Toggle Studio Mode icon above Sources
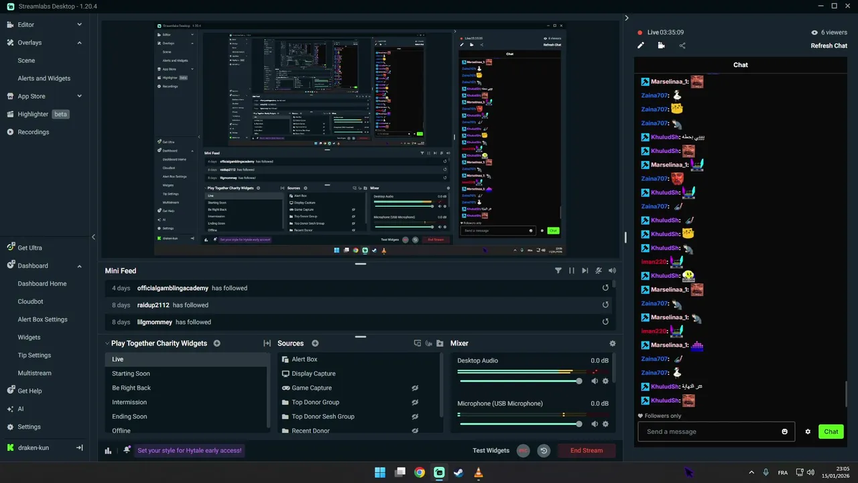Screen dimensions: 858x483 click(417, 343)
